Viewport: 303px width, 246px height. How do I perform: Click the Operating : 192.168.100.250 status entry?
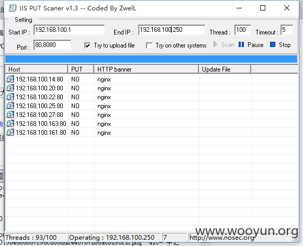[114, 237]
